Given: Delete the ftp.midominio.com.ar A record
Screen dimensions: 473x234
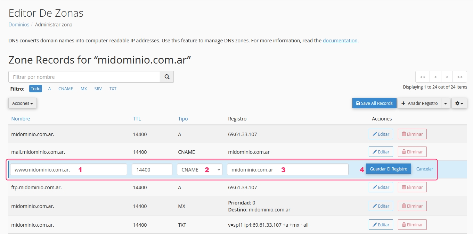Looking at the screenshot, I should pos(412,187).
